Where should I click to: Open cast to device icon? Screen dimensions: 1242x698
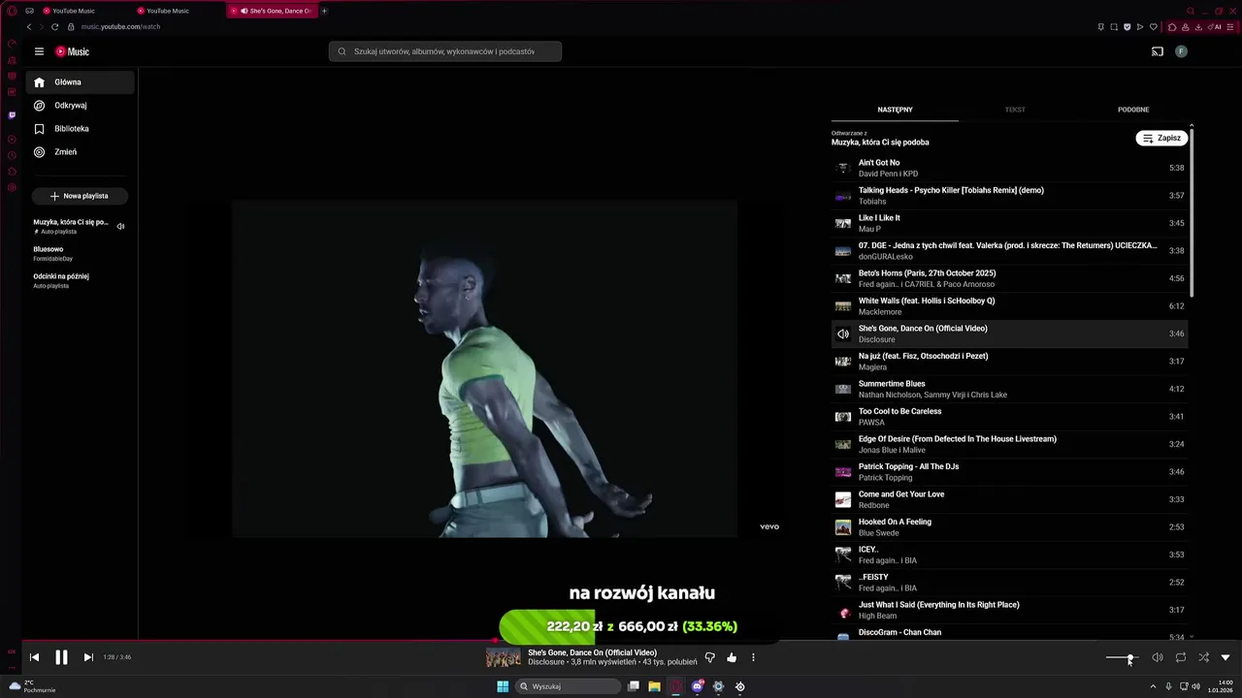click(1158, 51)
